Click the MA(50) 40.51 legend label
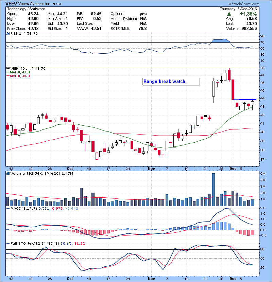272x282 pixels. pyautogui.click(x=18, y=76)
